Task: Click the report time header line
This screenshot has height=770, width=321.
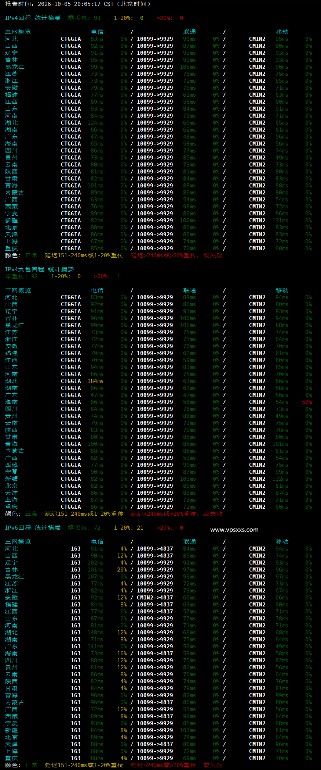Action: (78, 4)
